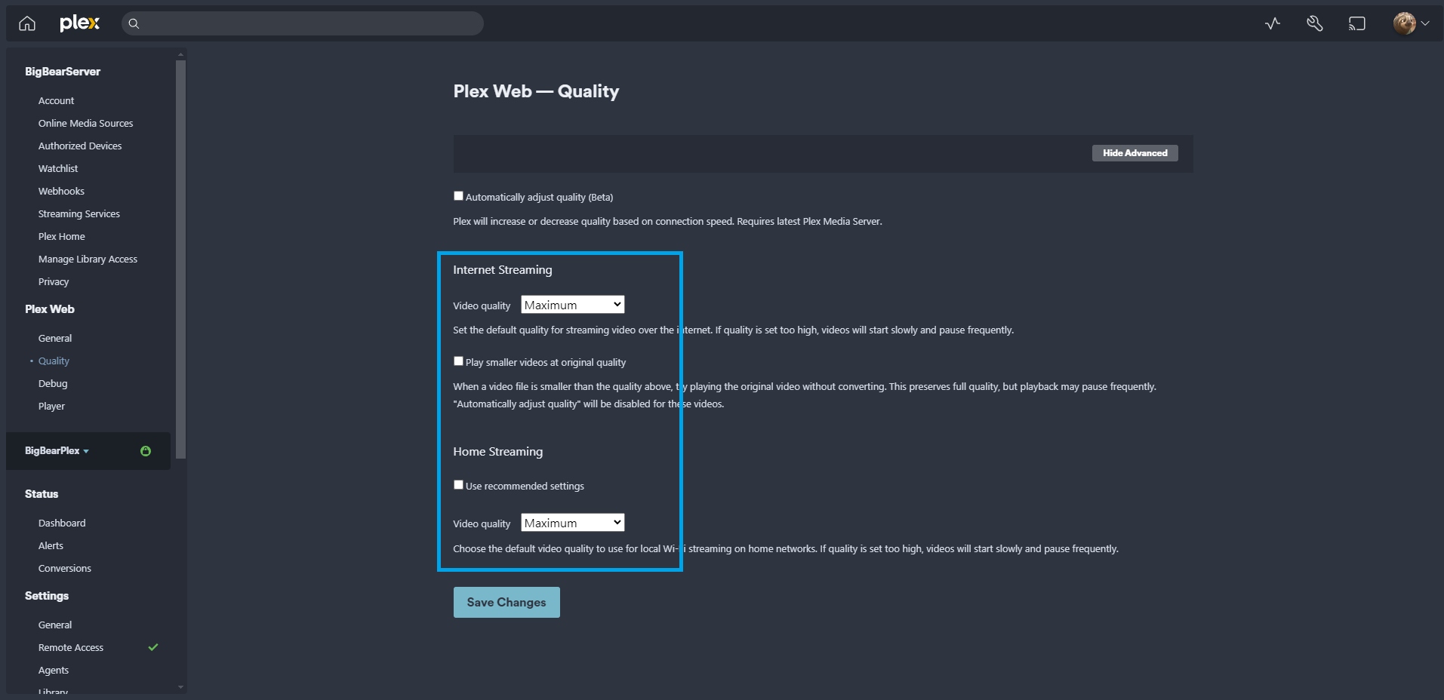Check Use recommended settings box
Viewport: 1444px width, 700px height.
(x=458, y=485)
